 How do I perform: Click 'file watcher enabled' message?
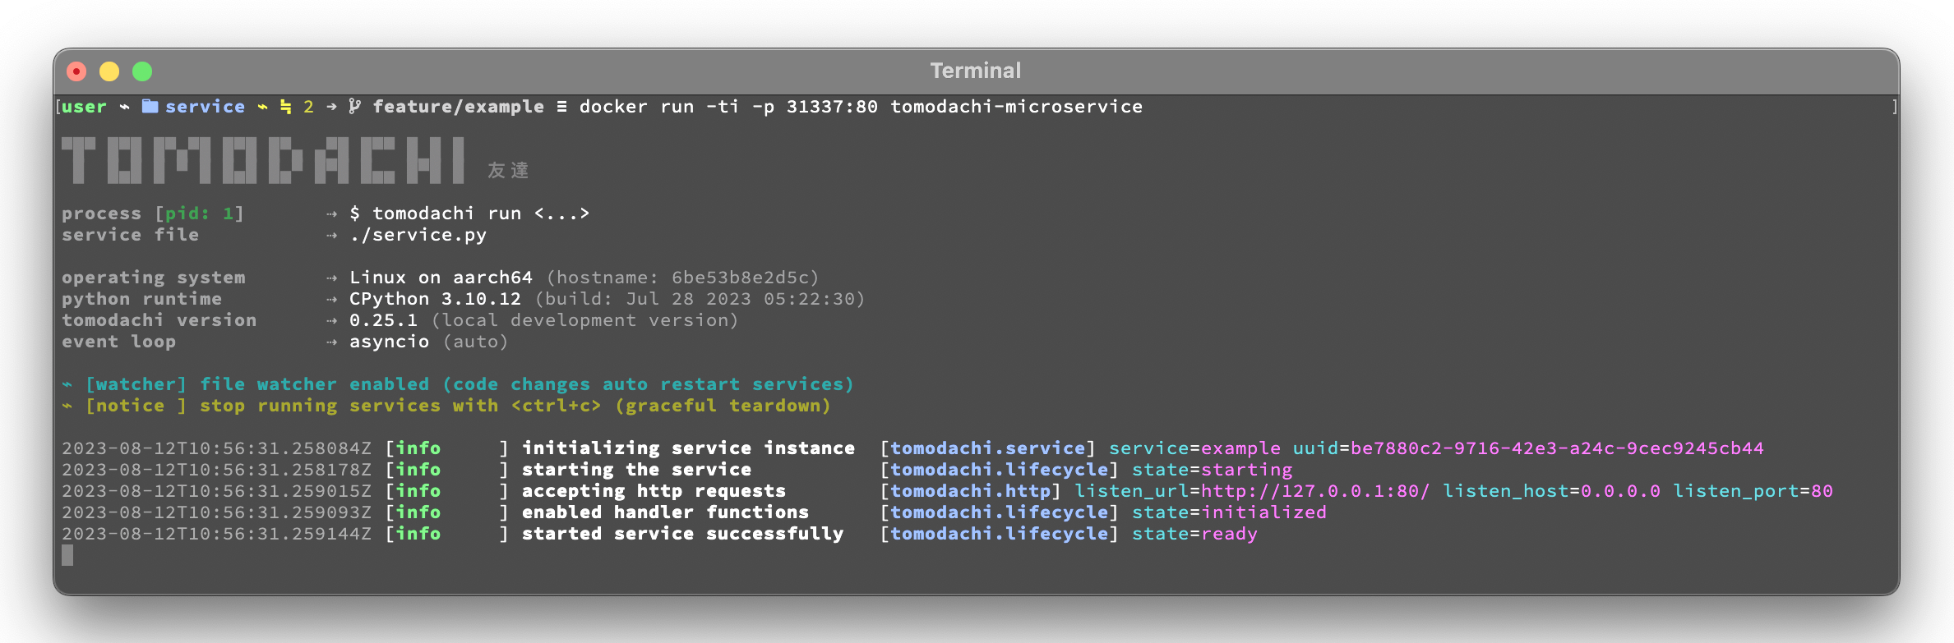click(314, 384)
